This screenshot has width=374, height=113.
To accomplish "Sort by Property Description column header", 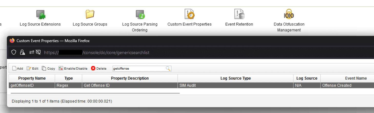I will [130, 78].
